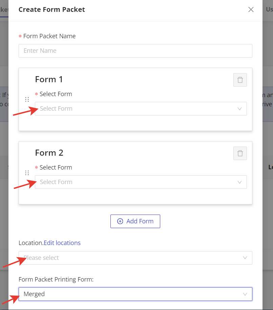Open the Form 2 Select Form dropdown
The width and height of the screenshot is (273, 310).
pyautogui.click(x=135, y=182)
